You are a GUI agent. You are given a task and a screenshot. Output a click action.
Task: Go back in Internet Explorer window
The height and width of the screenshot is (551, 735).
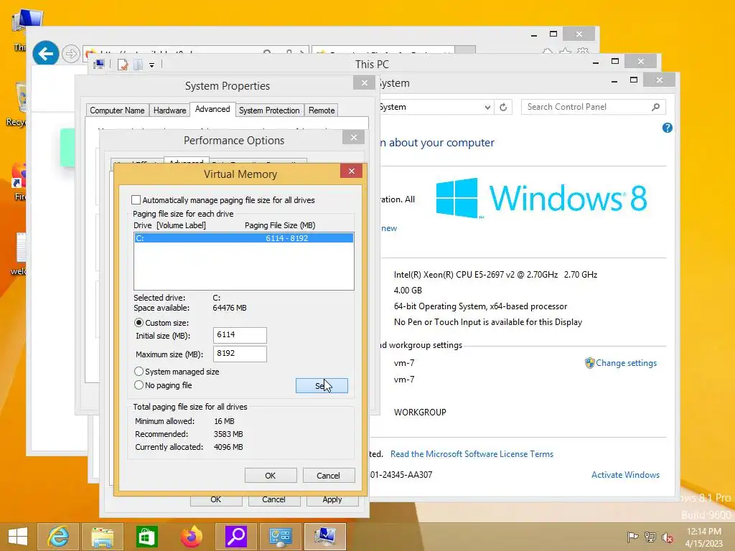(x=45, y=54)
